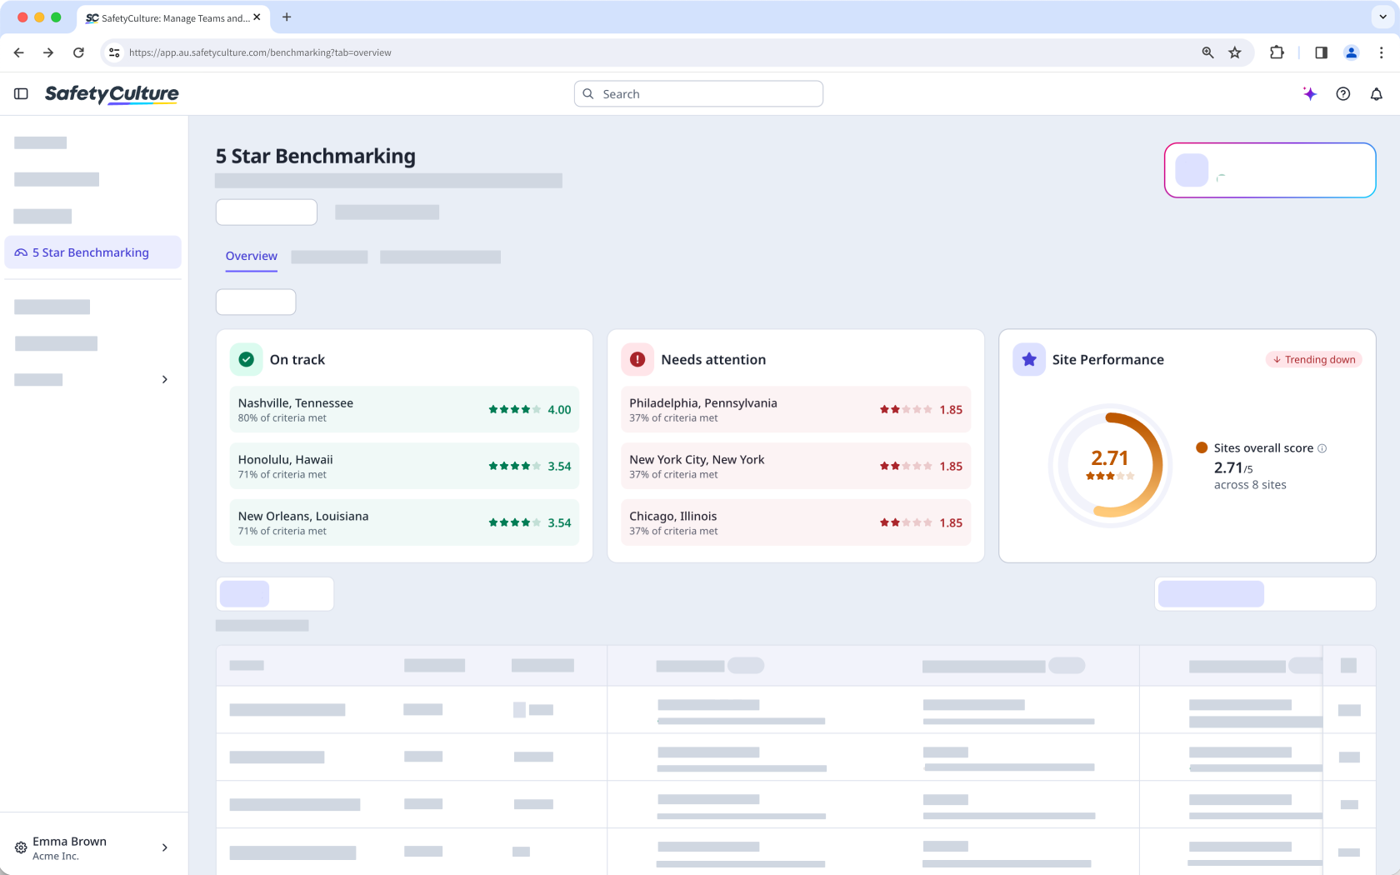Open the browser zoom magnifier icon

coord(1207,52)
